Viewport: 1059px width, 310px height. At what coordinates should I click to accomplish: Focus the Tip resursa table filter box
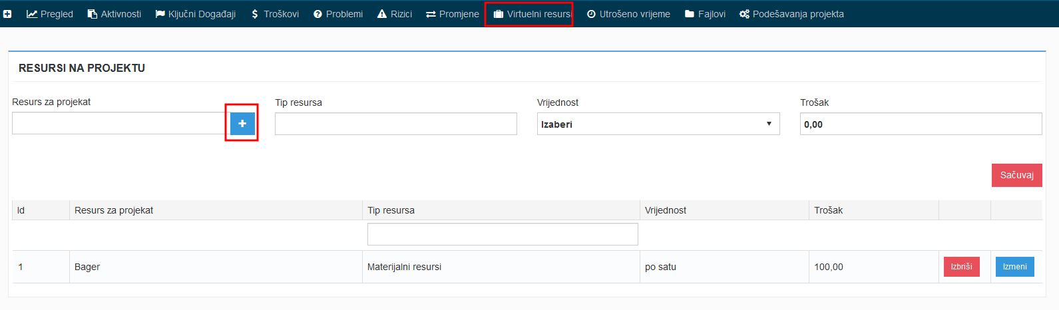pos(503,234)
